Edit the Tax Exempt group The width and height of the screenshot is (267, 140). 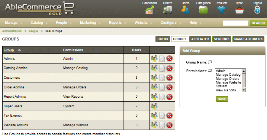tap(162, 115)
